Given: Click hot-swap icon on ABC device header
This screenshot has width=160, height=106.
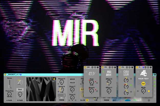Looking at the screenshot, I should [148, 67].
